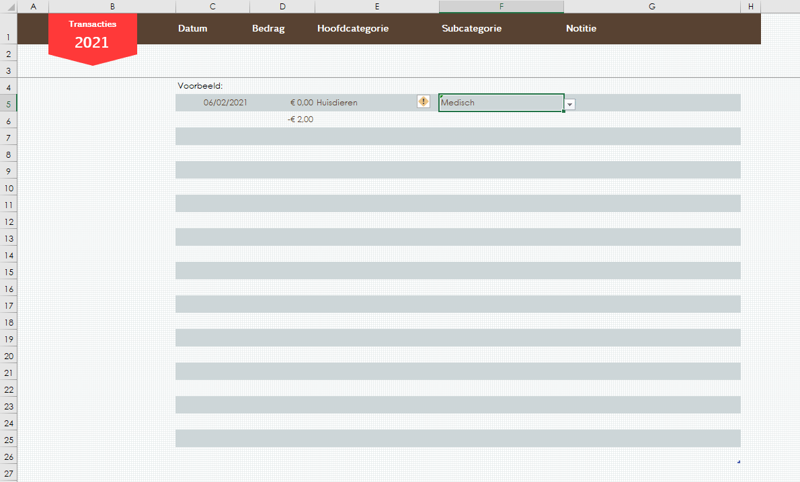Select the amount cell -€ 2,00
The height and width of the screenshot is (482, 800).
(282, 119)
